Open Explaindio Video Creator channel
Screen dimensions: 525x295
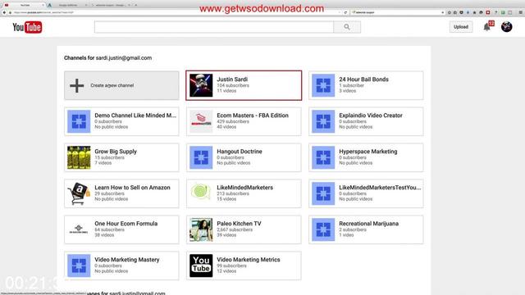pos(371,116)
